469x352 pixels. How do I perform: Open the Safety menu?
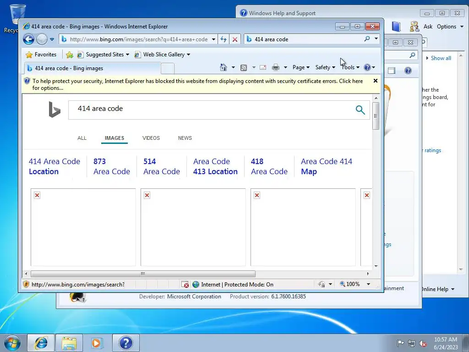coord(325,67)
